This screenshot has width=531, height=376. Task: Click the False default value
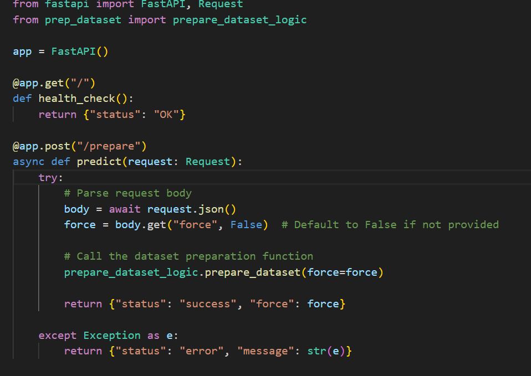click(x=246, y=225)
